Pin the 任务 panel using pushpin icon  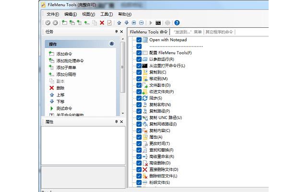point(117,32)
